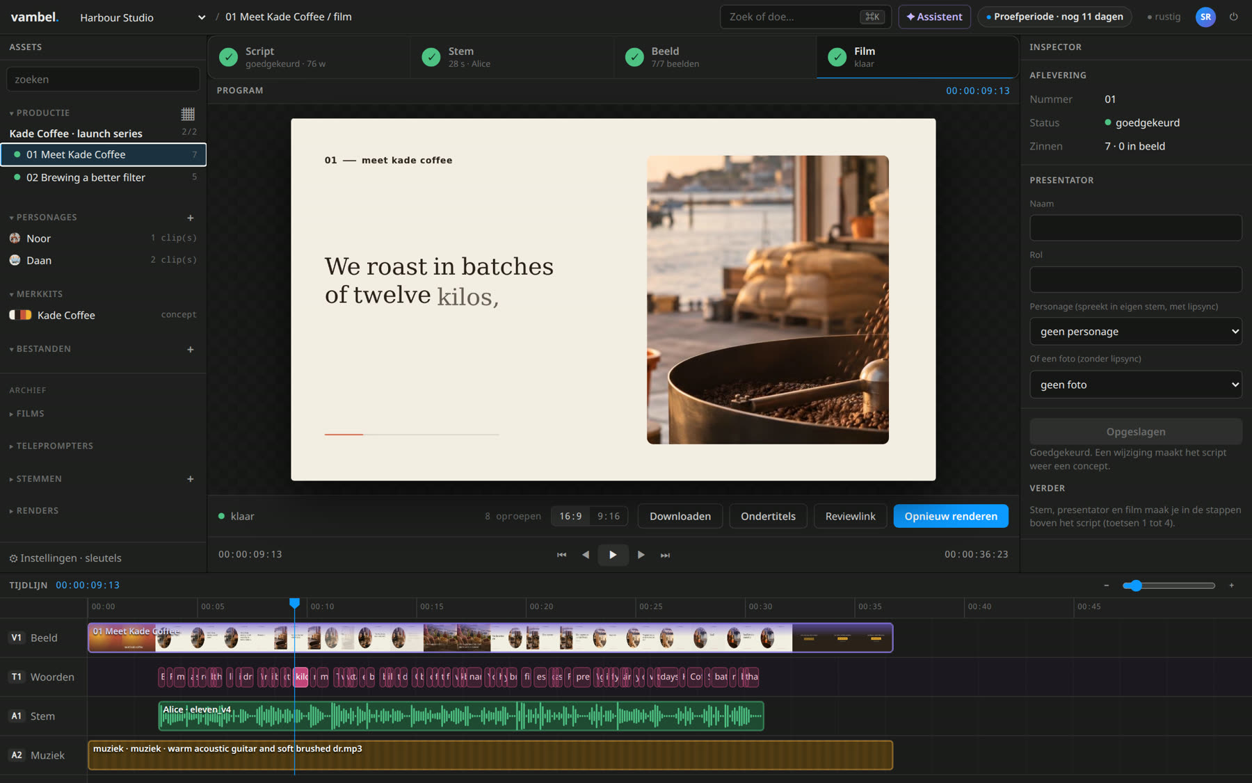
Task: Add a new voice in Stemmen
Action: pyautogui.click(x=191, y=479)
